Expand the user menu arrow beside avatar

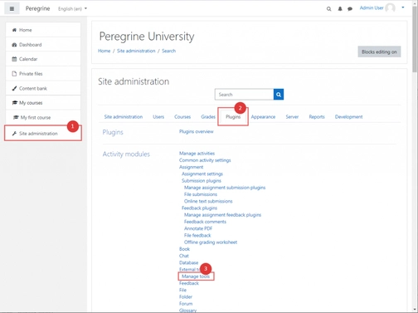(403, 7)
